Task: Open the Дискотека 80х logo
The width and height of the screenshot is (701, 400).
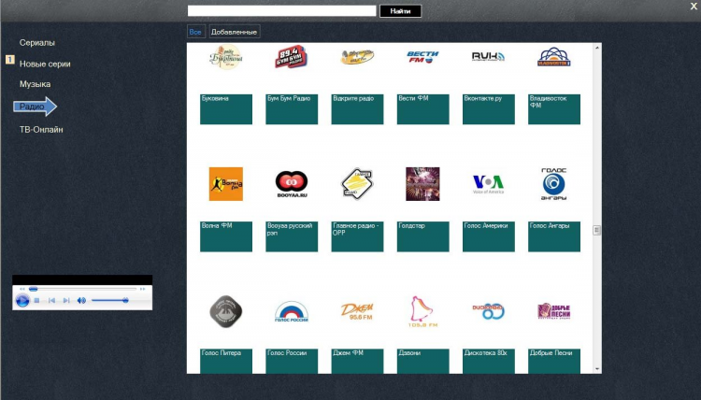Action: point(488,311)
